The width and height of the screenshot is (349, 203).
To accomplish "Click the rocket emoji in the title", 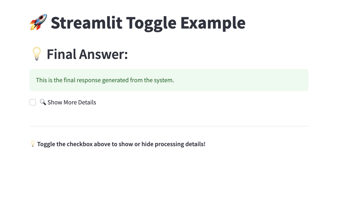I will click(38, 22).
